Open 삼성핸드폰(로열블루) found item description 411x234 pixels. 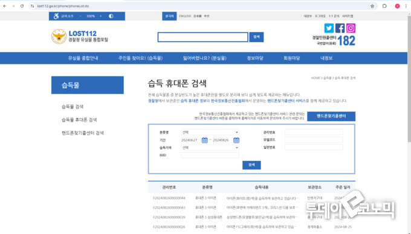click(262, 217)
